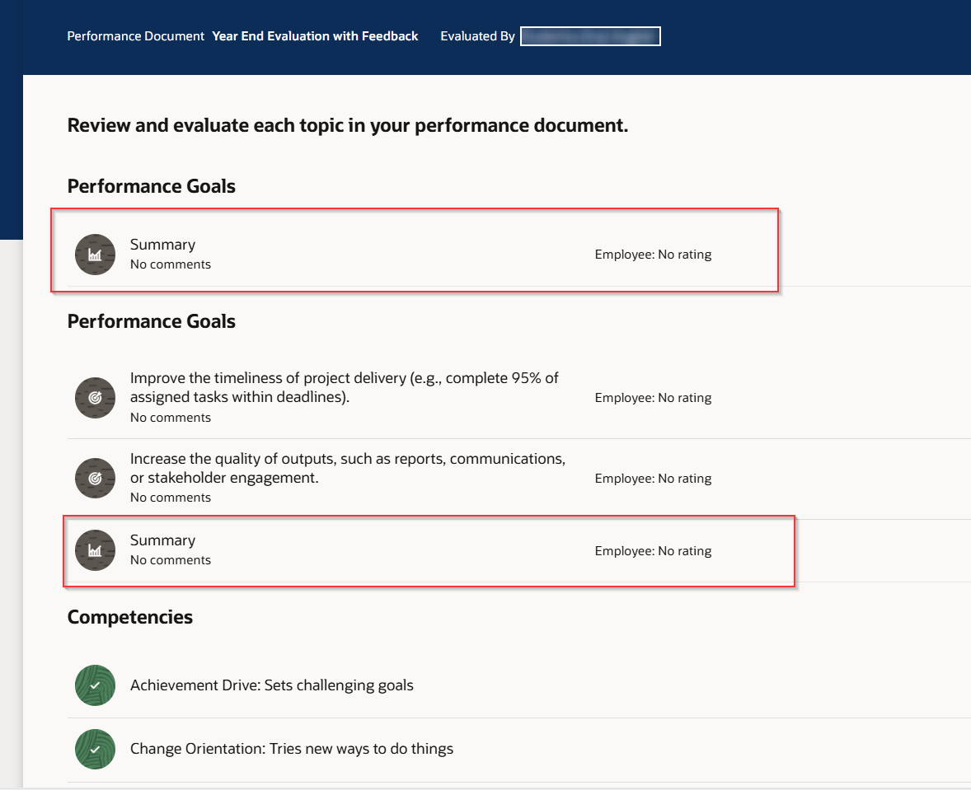
Task: Click the target icon beside Improve the timeliness goal
Action: (x=95, y=398)
